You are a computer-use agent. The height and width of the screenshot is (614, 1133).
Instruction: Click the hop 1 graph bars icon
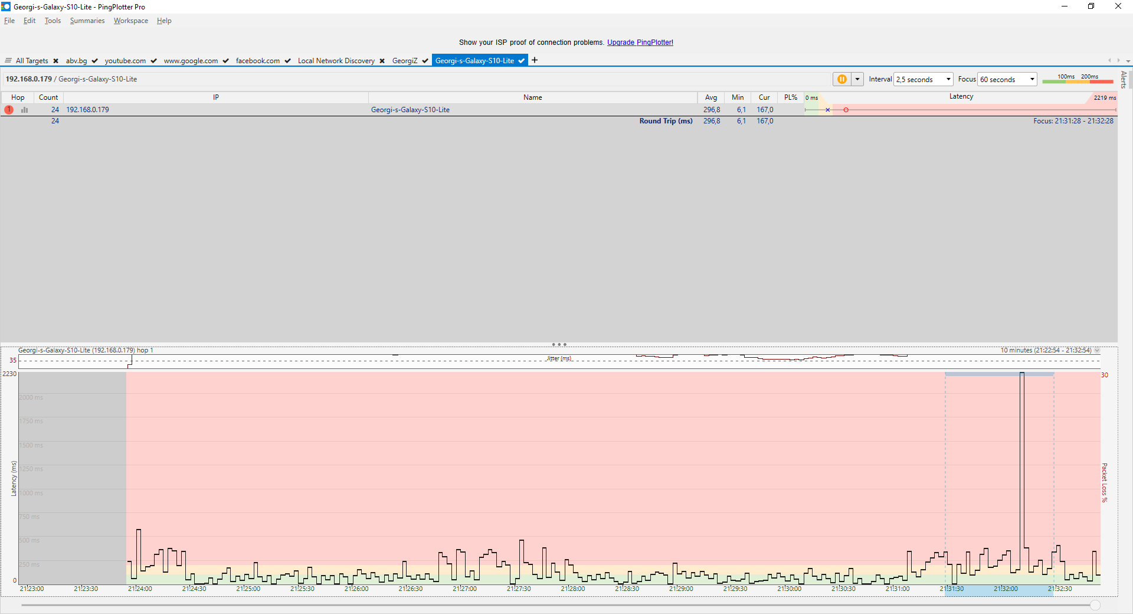[25, 110]
